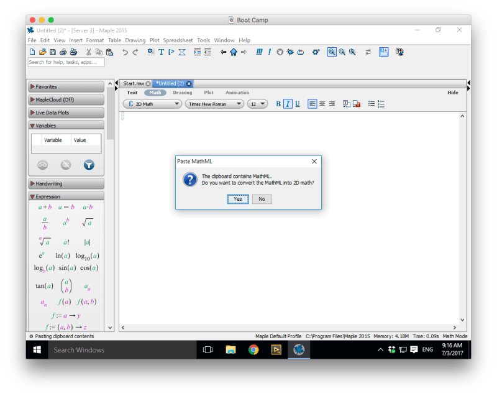
Task: Go to home page icon
Action: pos(234,52)
